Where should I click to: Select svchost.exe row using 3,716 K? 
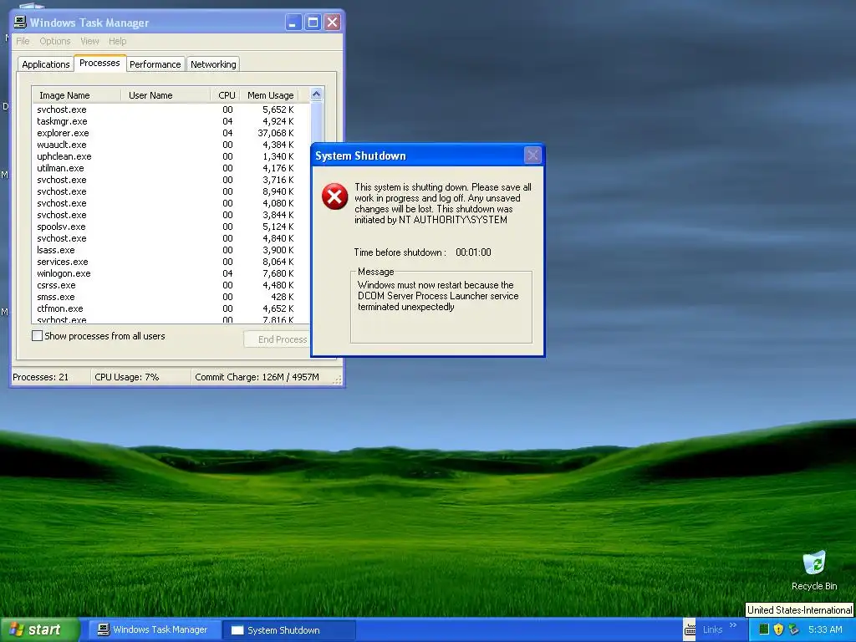pos(171,180)
